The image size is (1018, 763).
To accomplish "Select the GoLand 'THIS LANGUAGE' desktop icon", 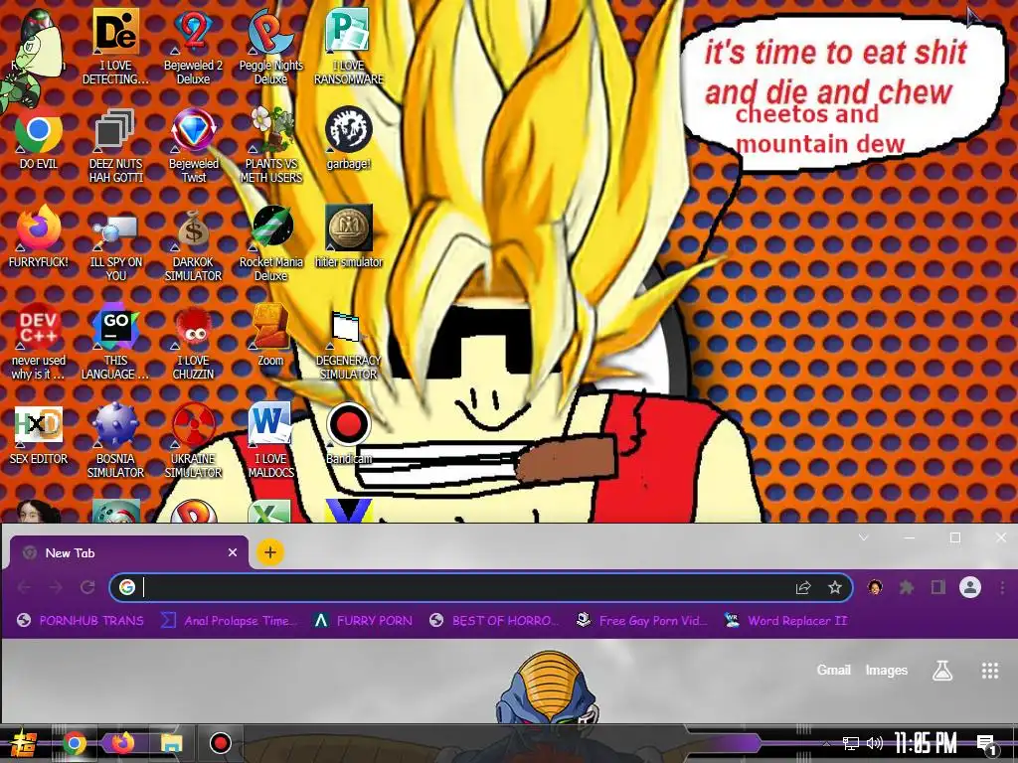I will [115, 341].
